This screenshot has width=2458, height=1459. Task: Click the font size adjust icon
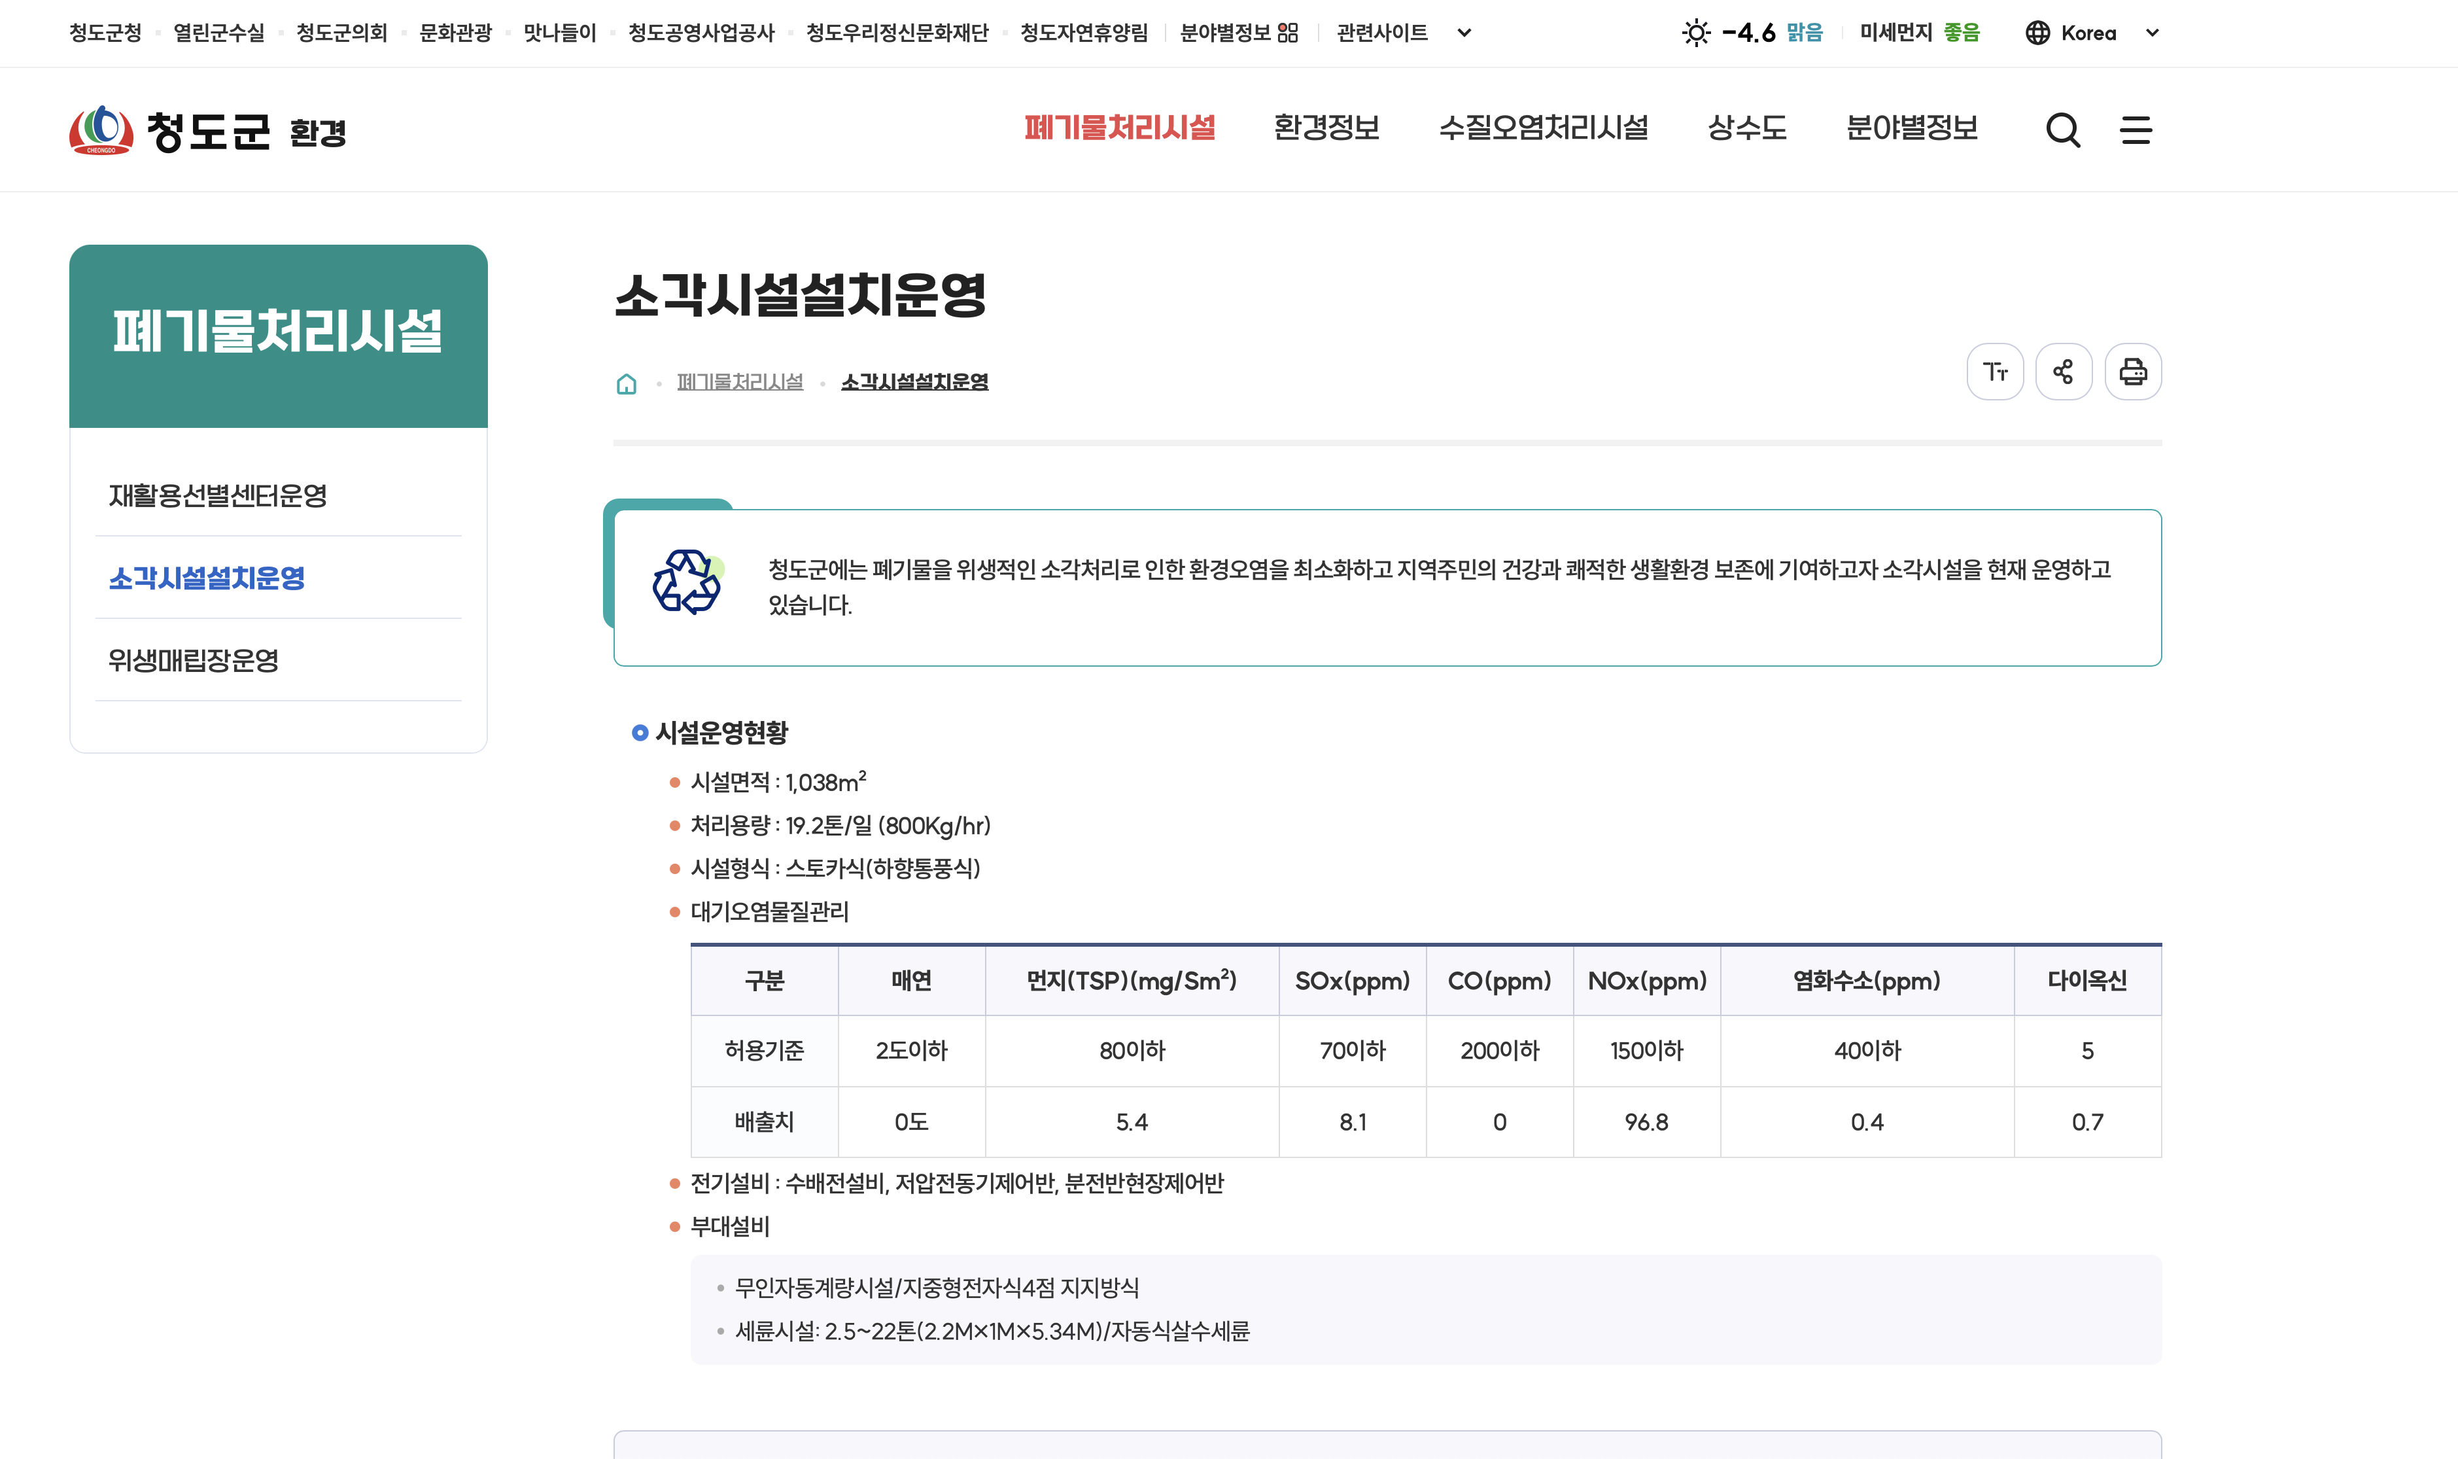(x=1994, y=372)
